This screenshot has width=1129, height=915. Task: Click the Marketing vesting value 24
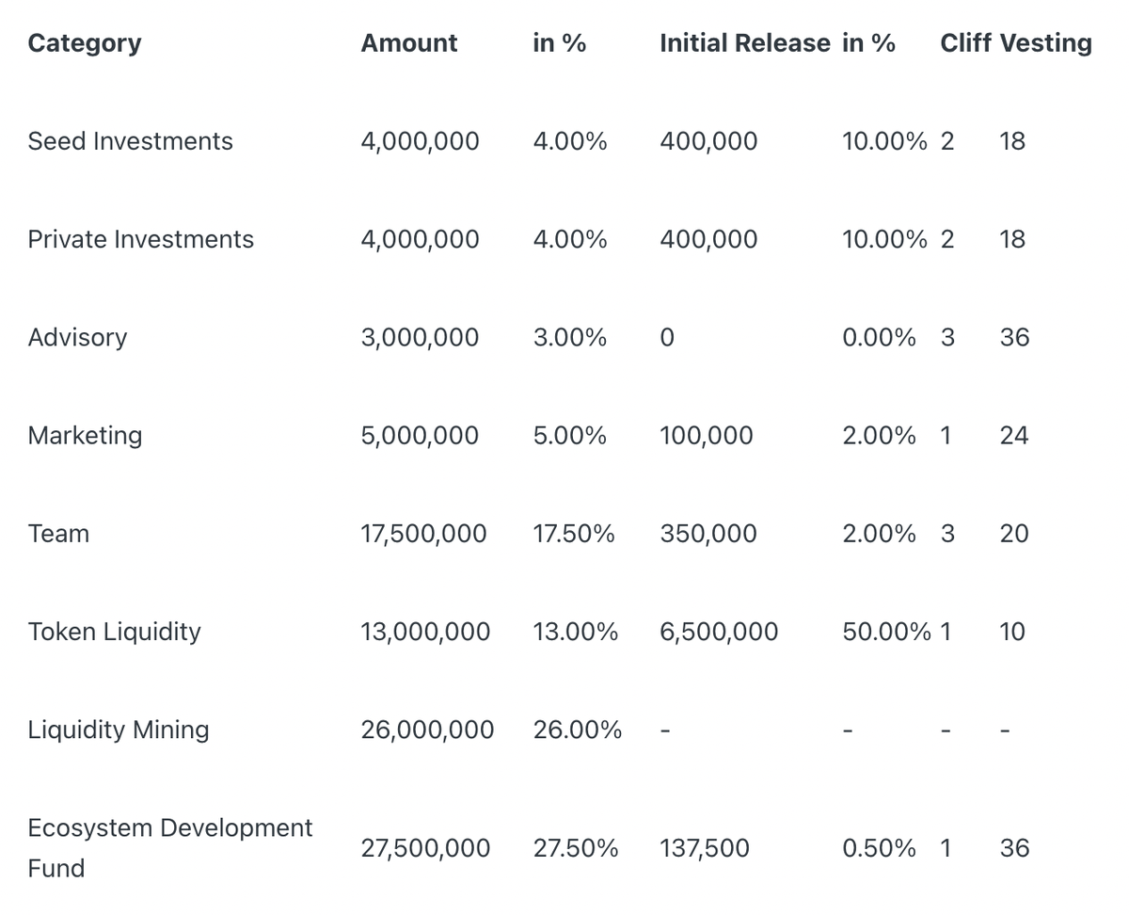[x=1013, y=435]
